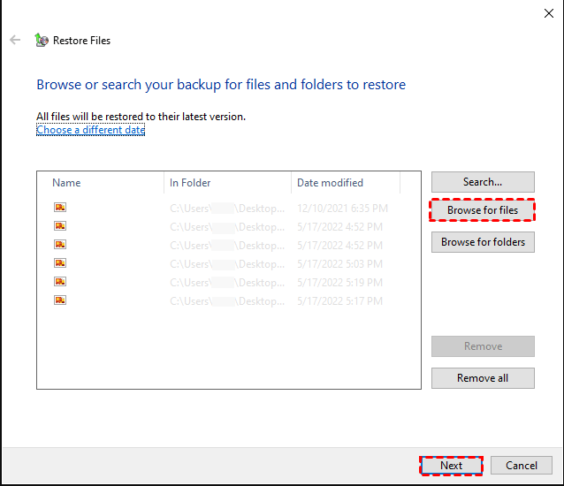The image size is (564, 486).
Task: Select the image file modified 12/10/2021
Action: [x=60, y=208]
